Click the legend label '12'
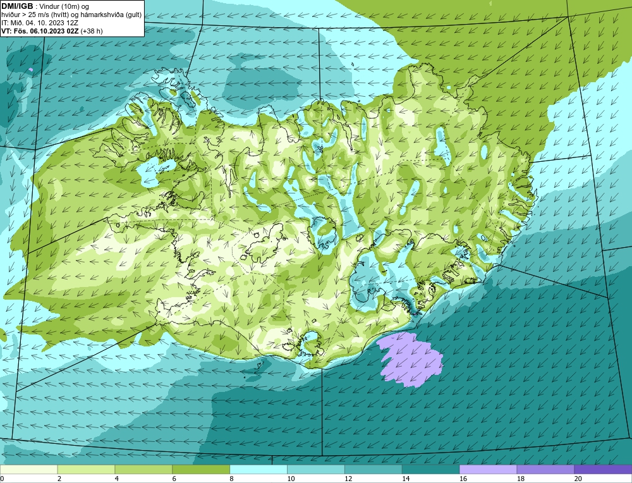This screenshot has width=632, height=483. point(348,479)
